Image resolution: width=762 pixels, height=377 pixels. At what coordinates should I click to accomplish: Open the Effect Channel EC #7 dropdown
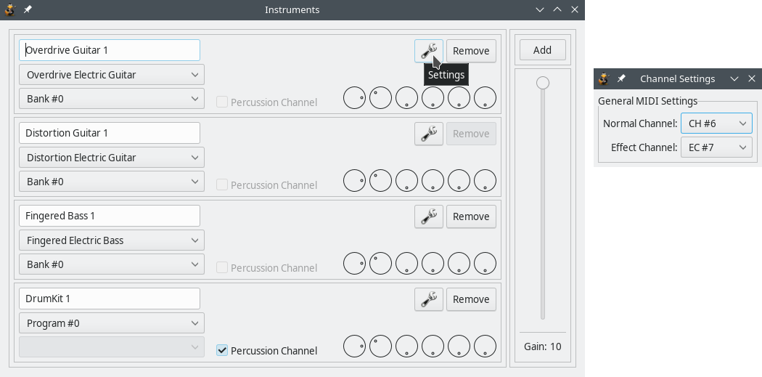(716, 147)
